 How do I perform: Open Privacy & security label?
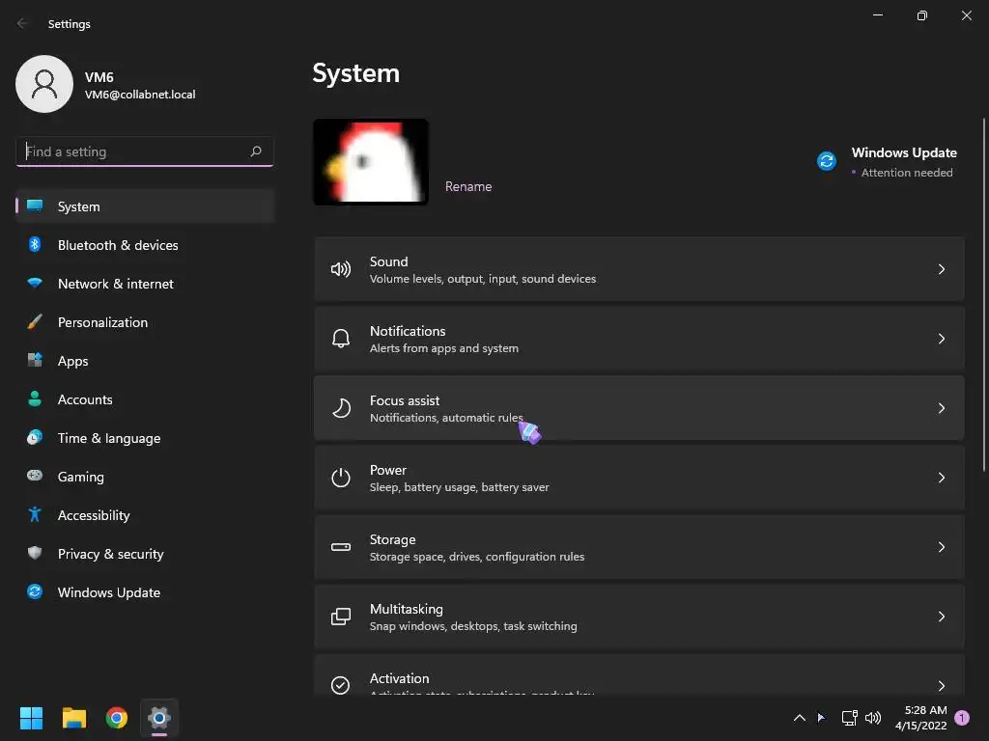coord(111,554)
